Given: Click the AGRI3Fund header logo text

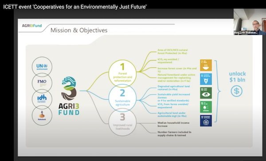Looking at the screenshot, I should pyautogui.click(x=32, y=26).
